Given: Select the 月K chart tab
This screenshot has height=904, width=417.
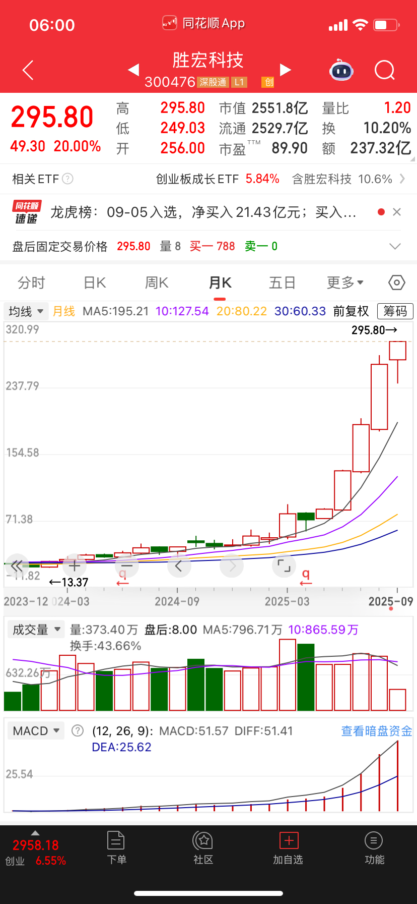Looking at the screenshot, I should coord(220,282).
